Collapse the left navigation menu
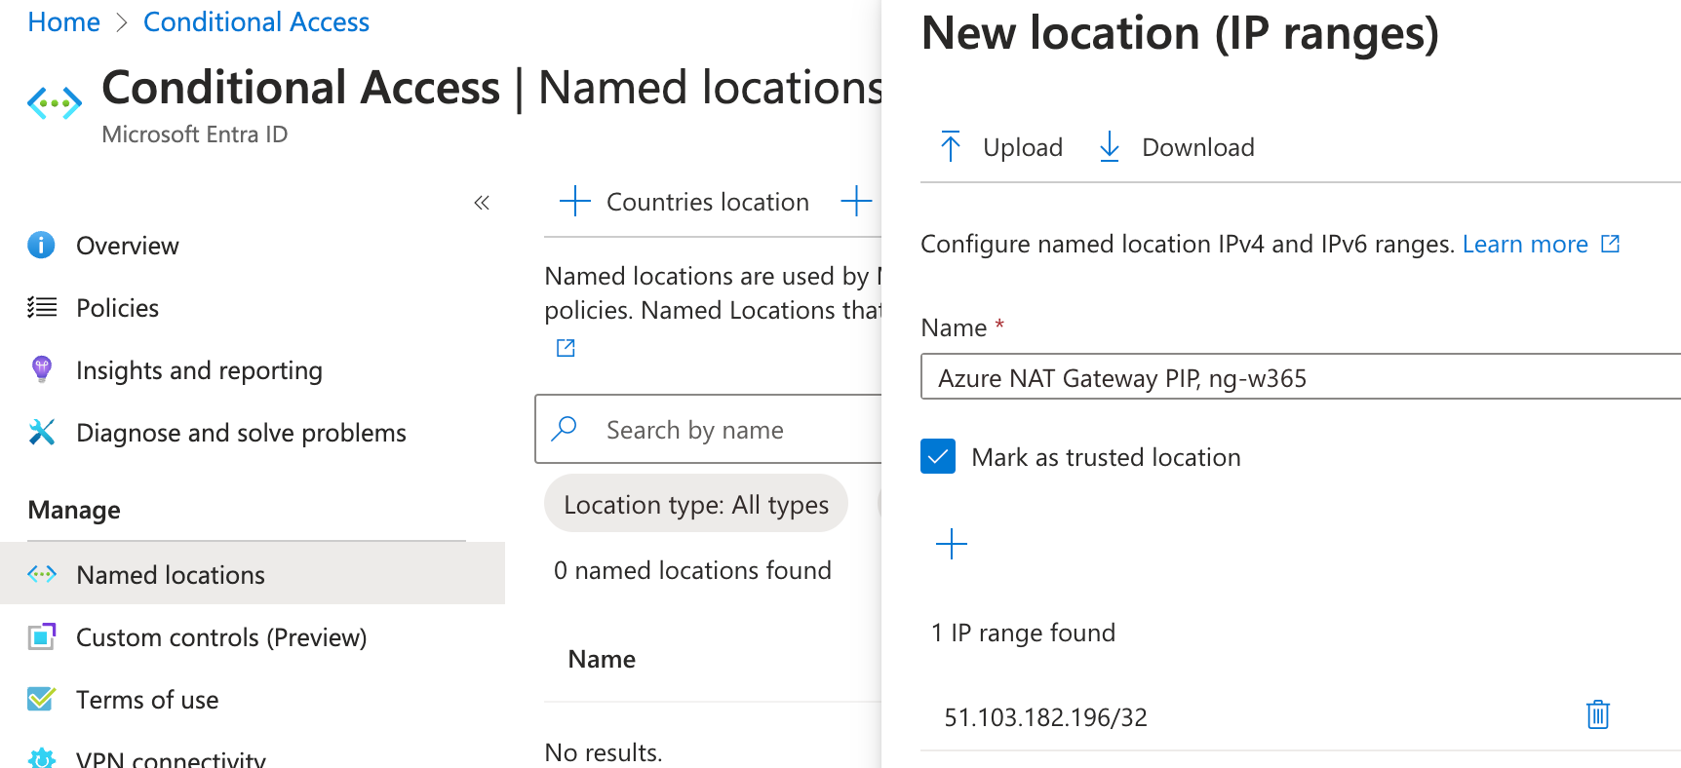 click(x=481, y=203)
